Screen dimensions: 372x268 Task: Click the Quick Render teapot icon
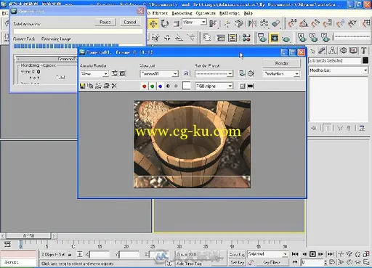(286, 38)
